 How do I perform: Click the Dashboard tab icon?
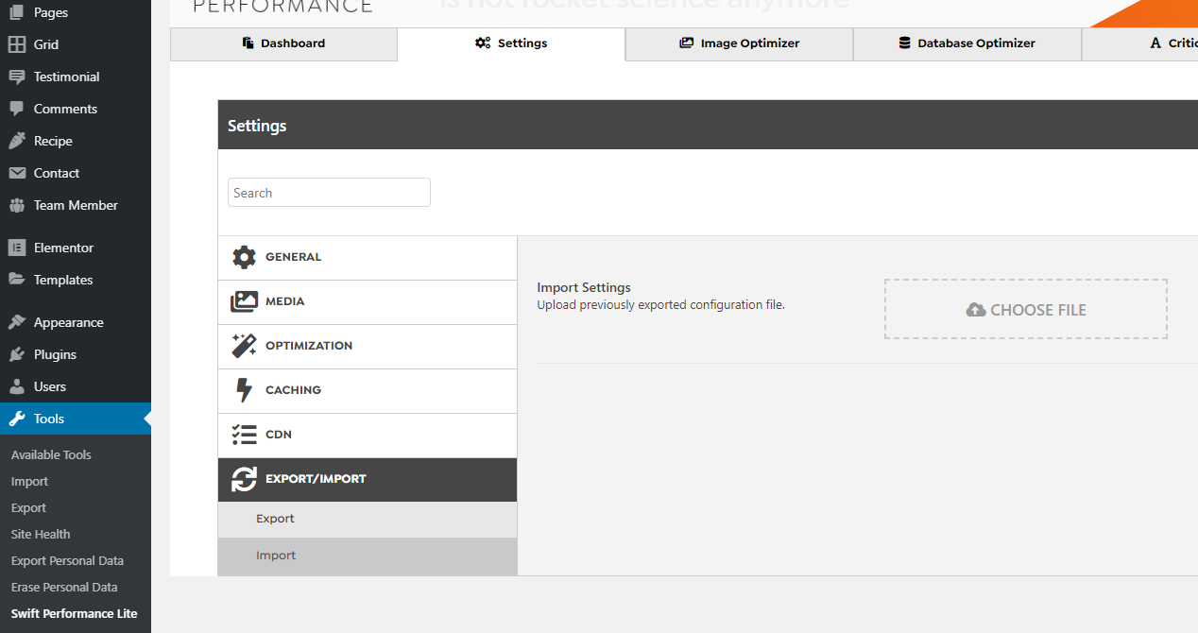[x=248, y=43]
